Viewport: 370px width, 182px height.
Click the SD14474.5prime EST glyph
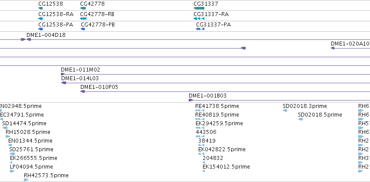(x=5, y=128)
